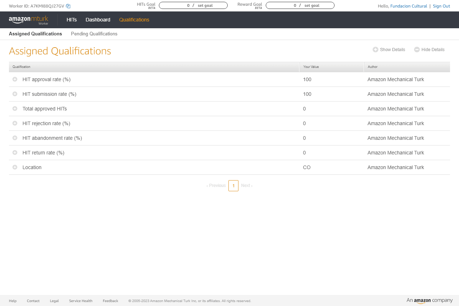Viewport: 459px width, 306px height.
Task: Switch to Assigned Qualifications tab
Action: 36,34
